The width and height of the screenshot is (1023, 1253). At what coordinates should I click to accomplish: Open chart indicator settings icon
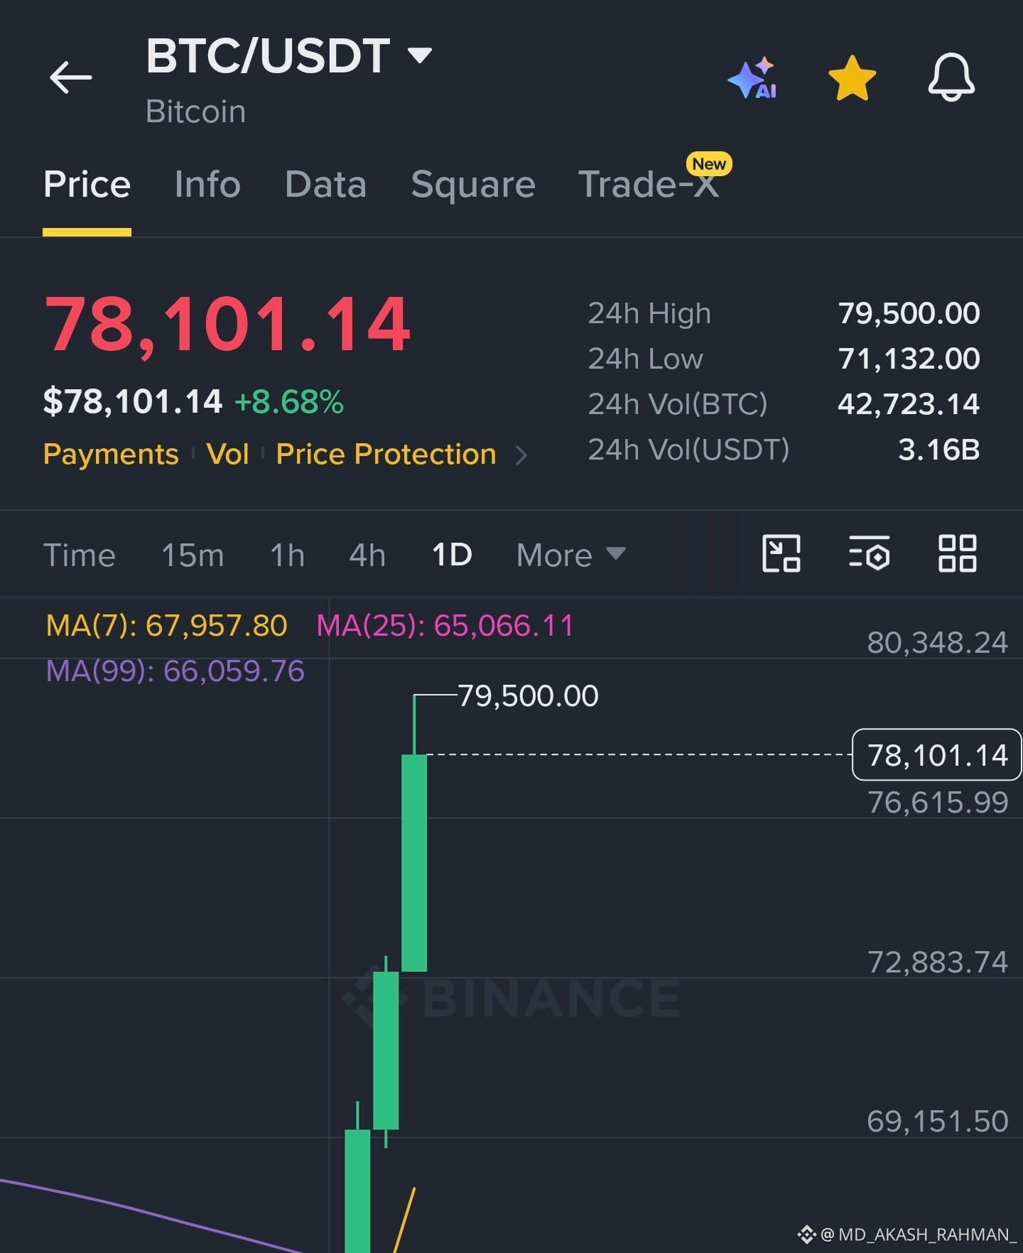[869, 553]
